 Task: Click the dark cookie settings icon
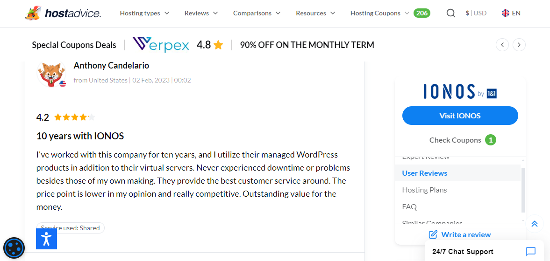[x=14, y=248]
